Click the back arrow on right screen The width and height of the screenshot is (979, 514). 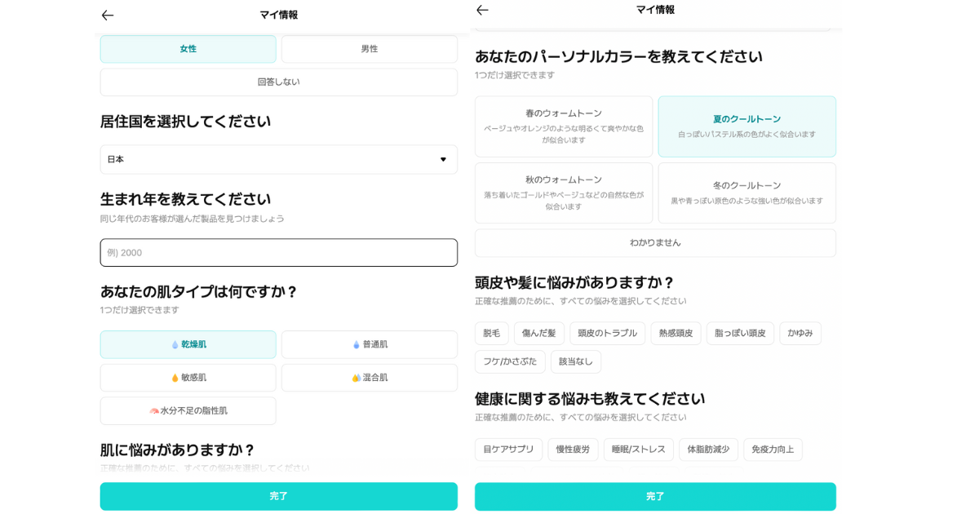[482, 11]
